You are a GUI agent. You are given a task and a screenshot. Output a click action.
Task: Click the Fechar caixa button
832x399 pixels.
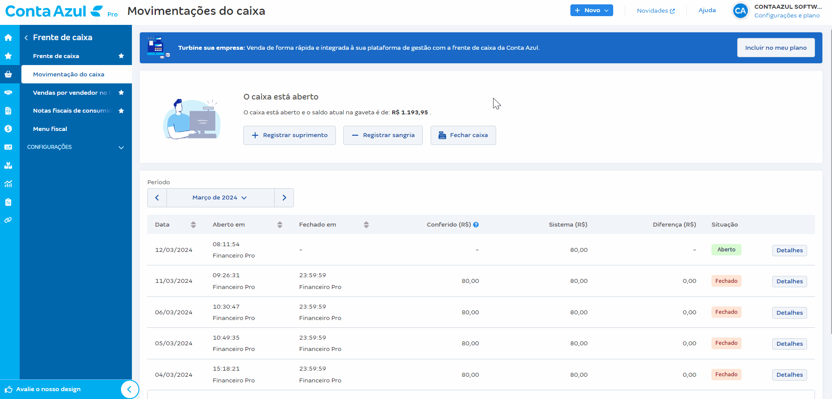point(463,135)
